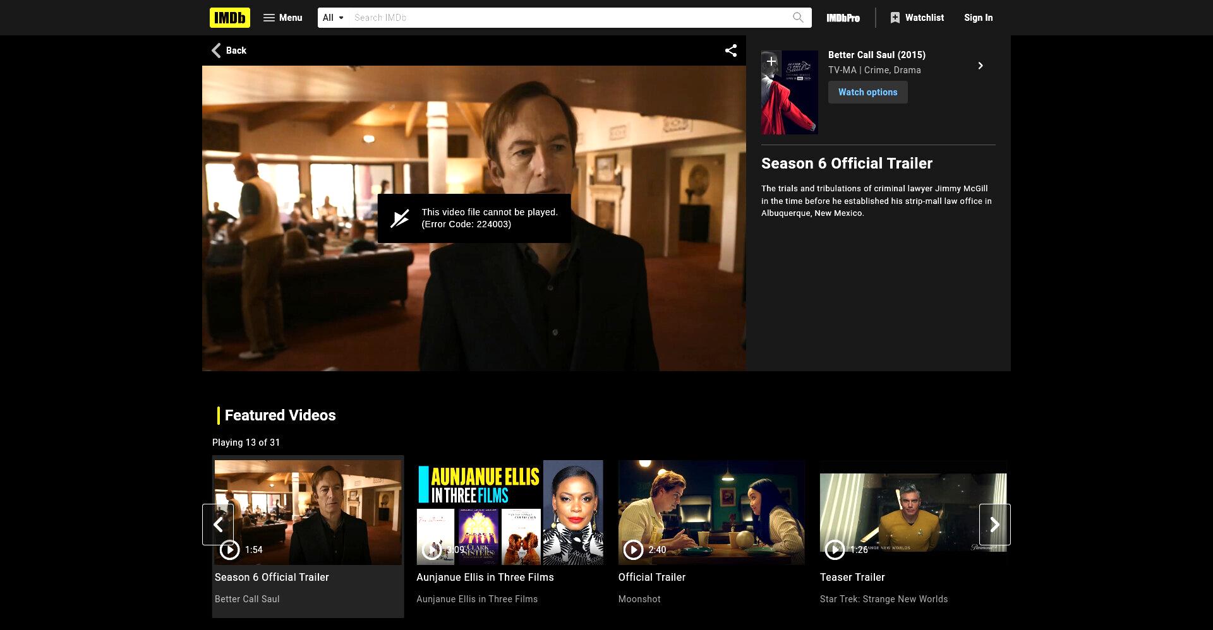Screen dimensions: 1213x630
Task: Show previous featured videos with left arrow
Action: 218,525
